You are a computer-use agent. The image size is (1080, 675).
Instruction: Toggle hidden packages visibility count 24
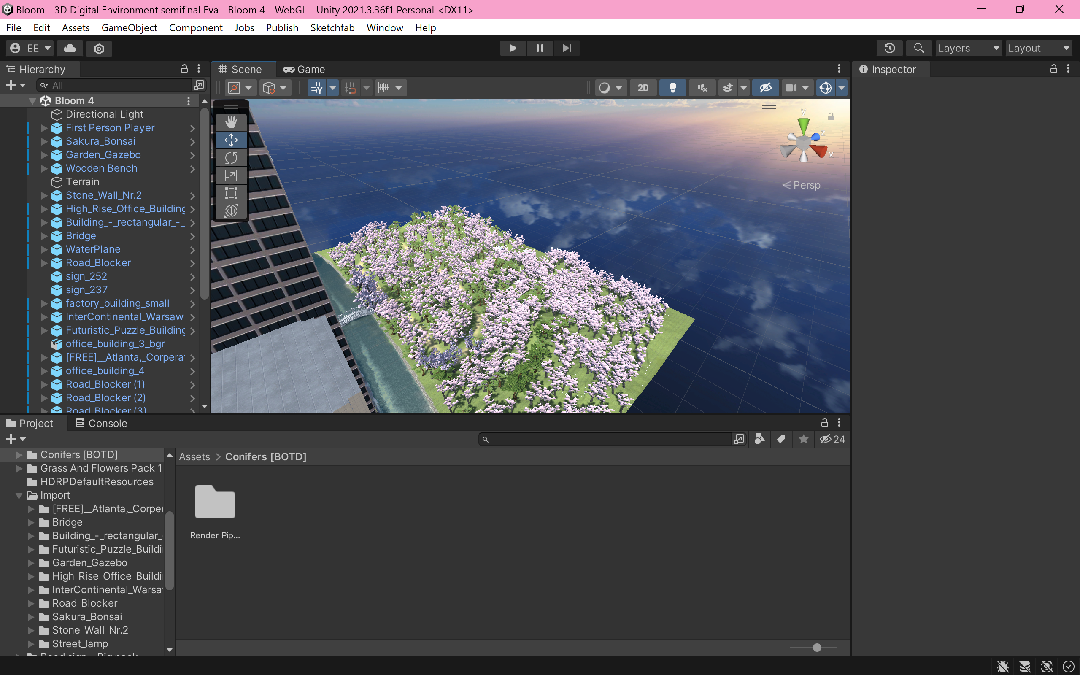tap(832, 439)
